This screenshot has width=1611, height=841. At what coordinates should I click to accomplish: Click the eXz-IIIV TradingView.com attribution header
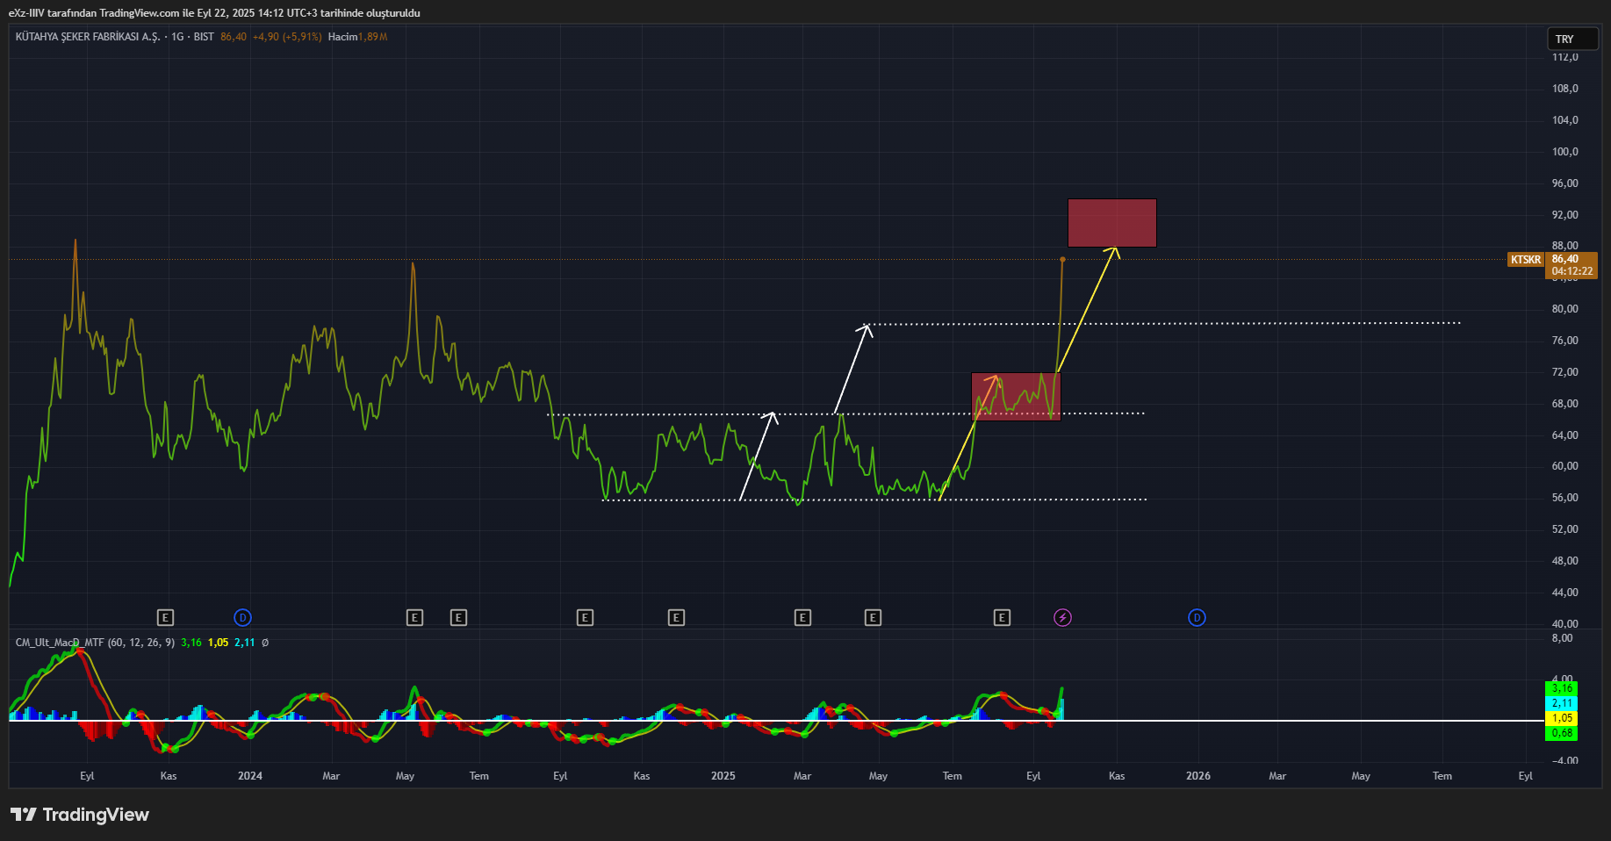214,13
